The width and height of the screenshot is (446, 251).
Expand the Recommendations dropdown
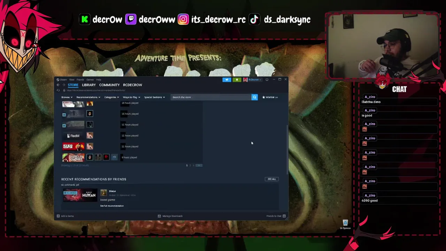(88, 97)
